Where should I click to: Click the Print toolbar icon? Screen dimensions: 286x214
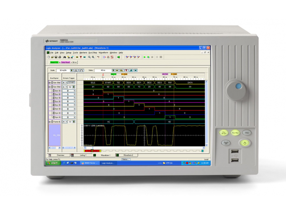point(59,57)
